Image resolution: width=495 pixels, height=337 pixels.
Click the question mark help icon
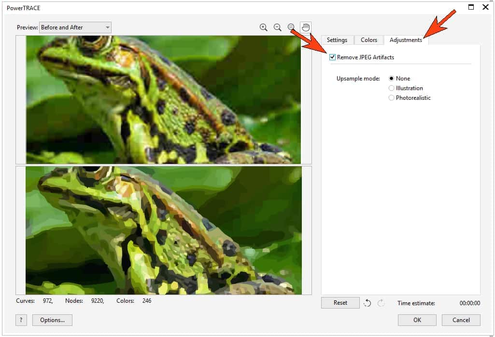pos(20,320)
